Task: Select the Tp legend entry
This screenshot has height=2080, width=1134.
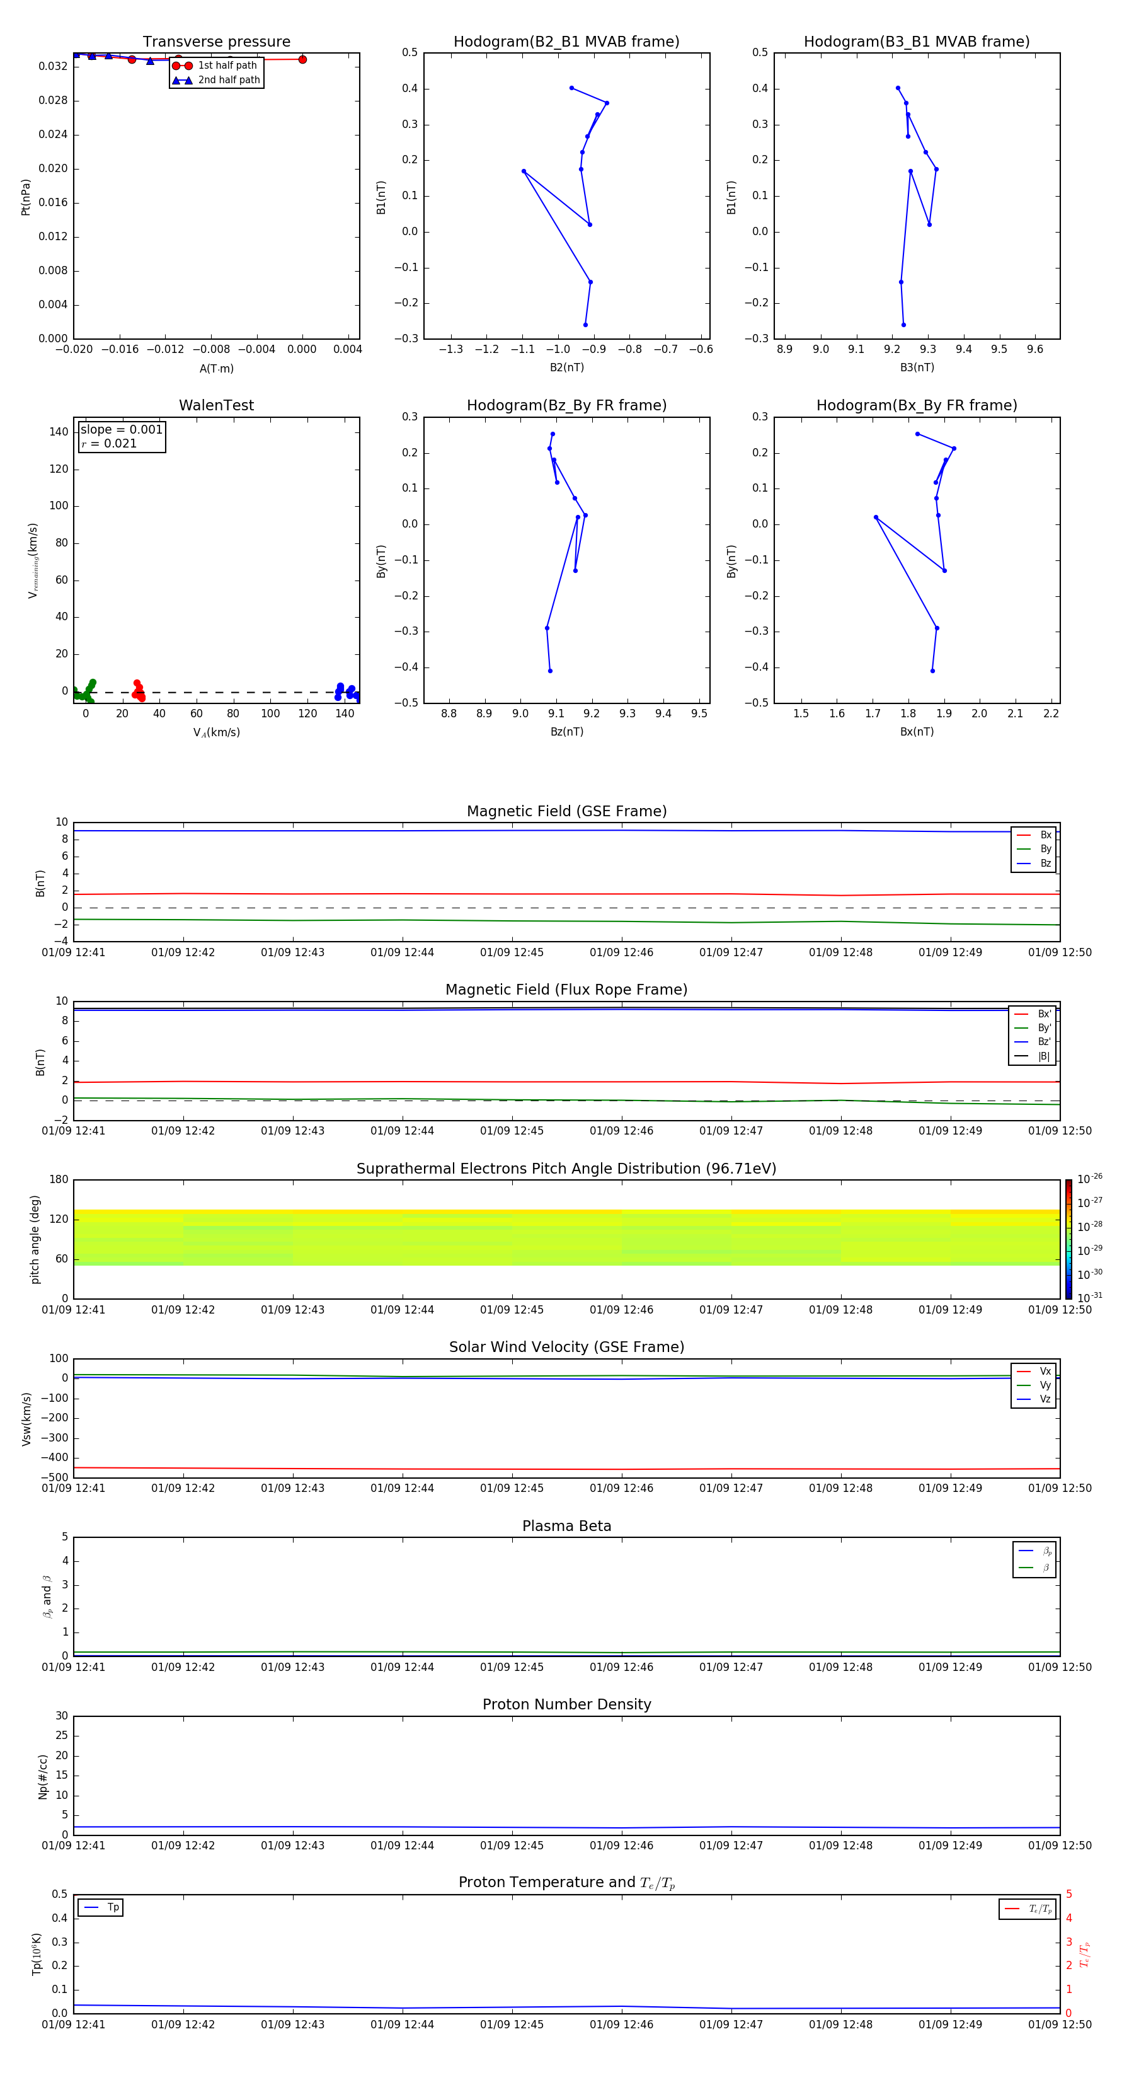Action: coord(101,1907)
